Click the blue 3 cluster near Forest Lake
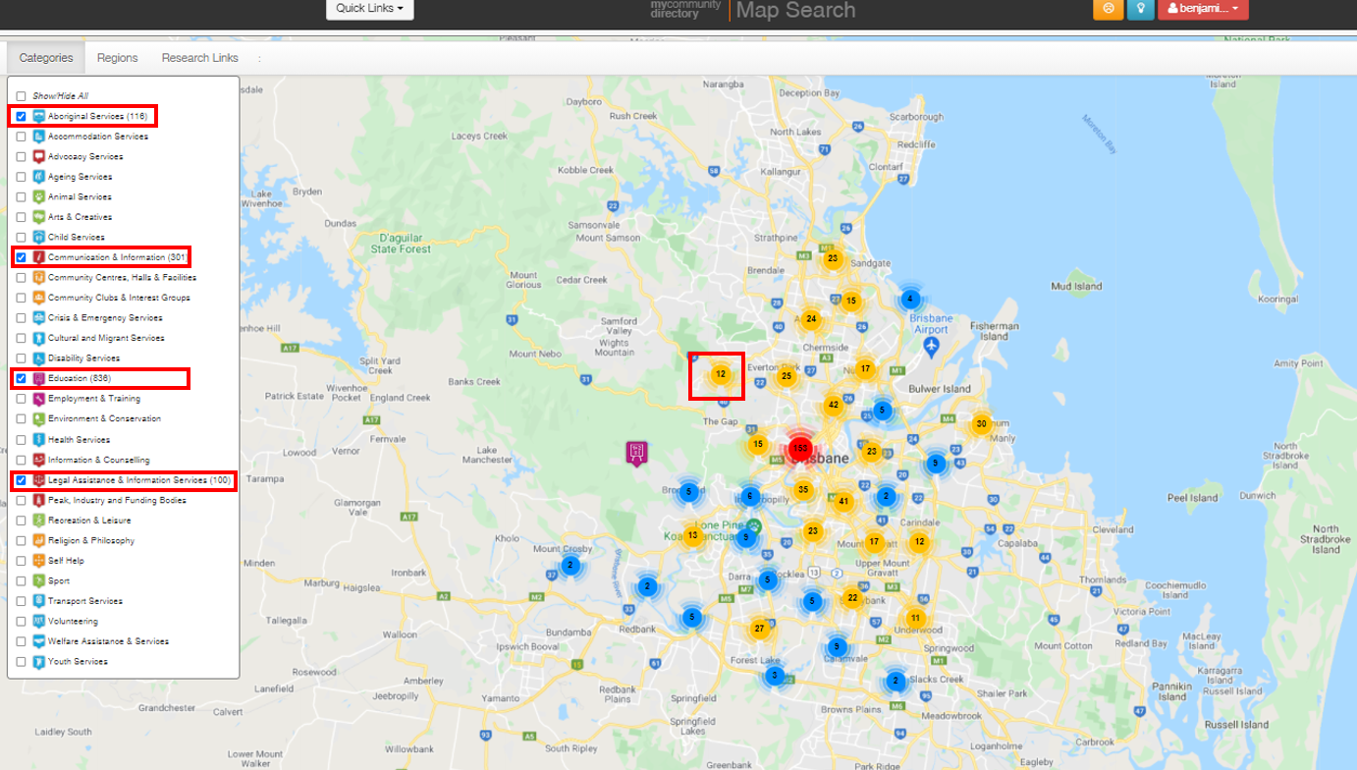Screen dimensions: 1357x770 (775, 675)
